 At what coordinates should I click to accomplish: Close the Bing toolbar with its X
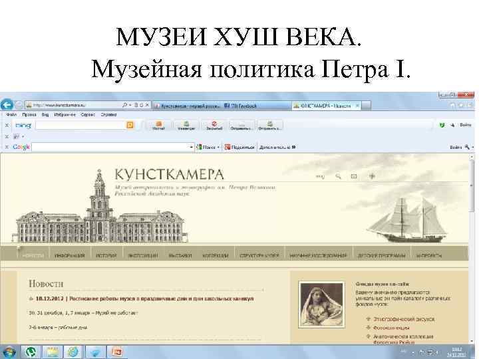tap(7, 125)
